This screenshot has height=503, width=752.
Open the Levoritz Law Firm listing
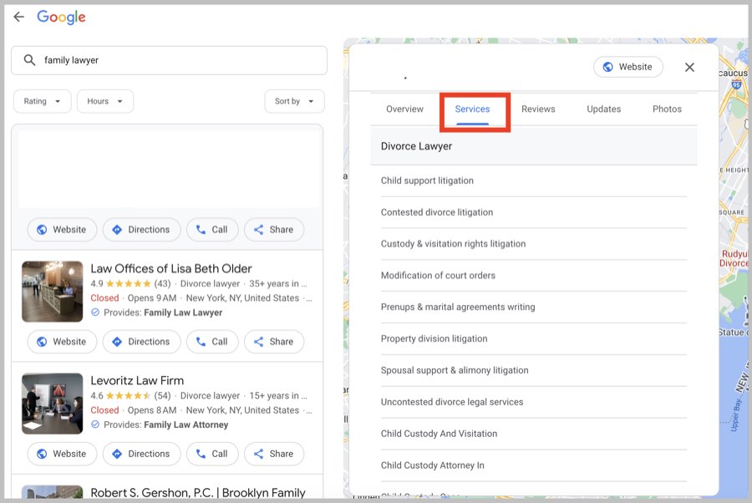point(137,381)
